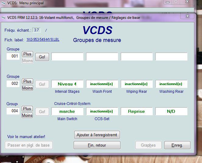Click Go! button for Groupe 002
Screen dimensions: 202x163
coord(42,84)
